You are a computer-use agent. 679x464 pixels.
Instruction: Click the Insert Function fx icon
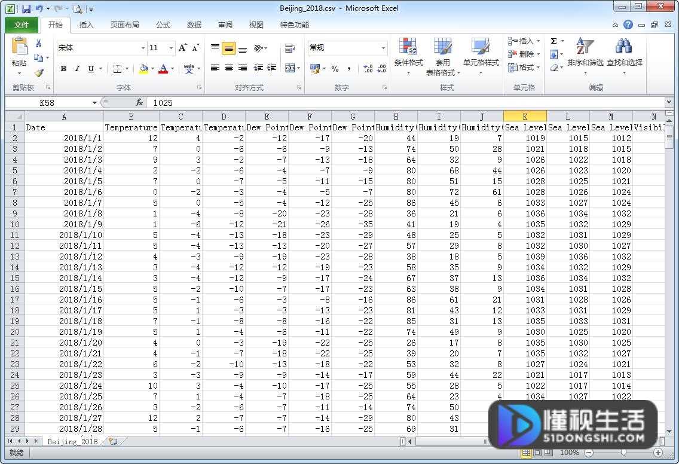tap(139, 102)
